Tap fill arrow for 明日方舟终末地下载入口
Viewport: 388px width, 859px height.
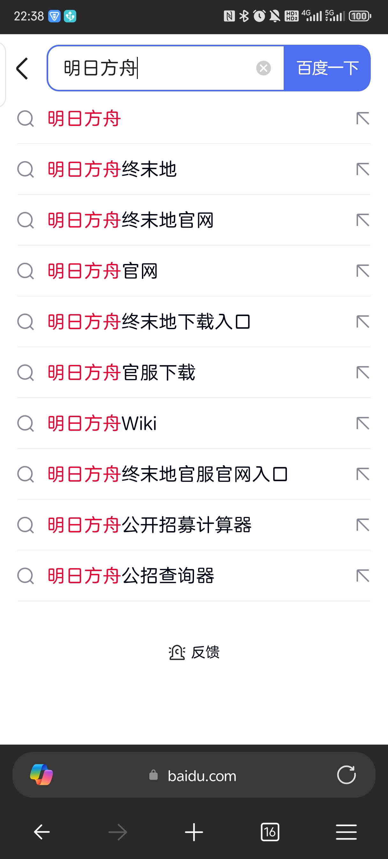pos(362,322)
